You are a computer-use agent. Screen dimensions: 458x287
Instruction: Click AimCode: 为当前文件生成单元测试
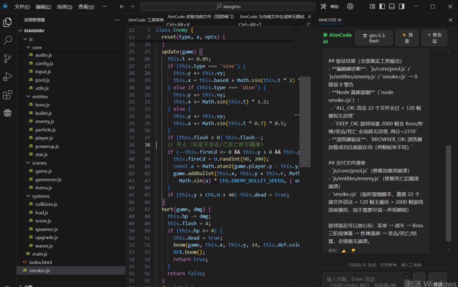272,17
